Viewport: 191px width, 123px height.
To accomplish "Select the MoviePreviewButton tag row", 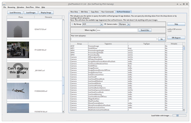I will pyautogui.click(x=127, y=103).
